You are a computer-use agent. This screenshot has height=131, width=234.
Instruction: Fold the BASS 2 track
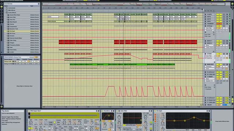pyautogui.click(x=205, y=43)
